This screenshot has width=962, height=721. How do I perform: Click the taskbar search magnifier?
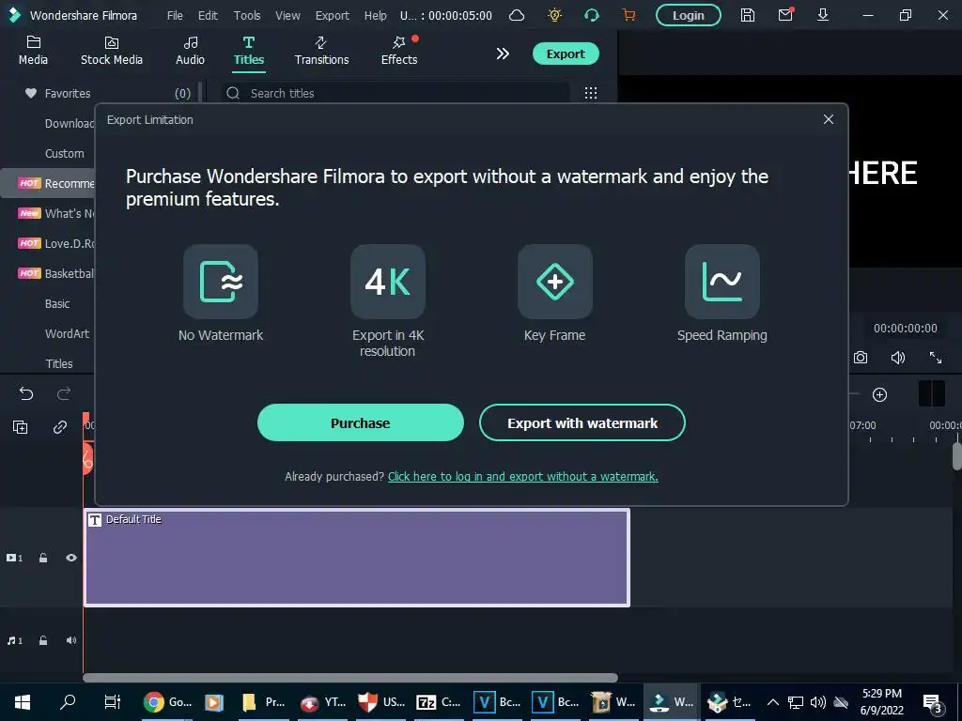(68, 701)
